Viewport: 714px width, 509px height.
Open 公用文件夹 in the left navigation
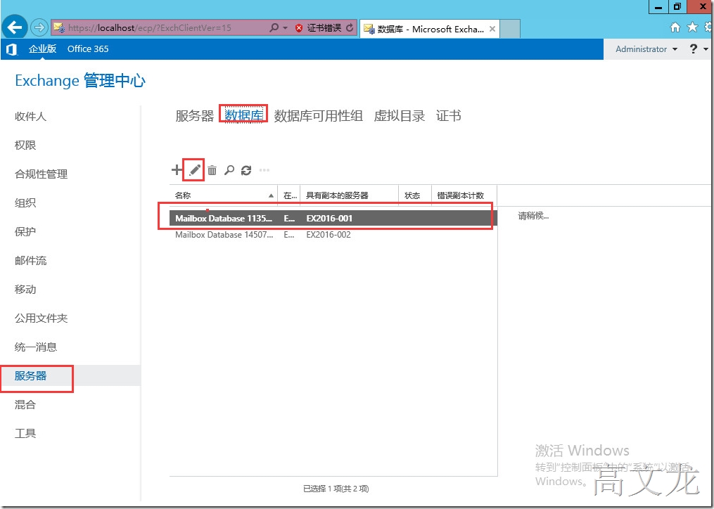click(41, 318)
